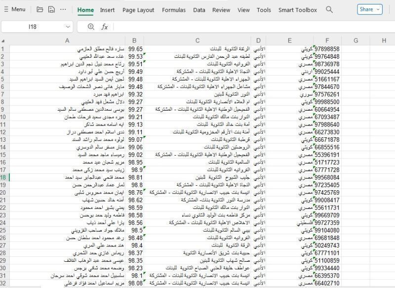This screenshot has height=288, width=395.
Task: Select column A header
Action: coord(67,41)
